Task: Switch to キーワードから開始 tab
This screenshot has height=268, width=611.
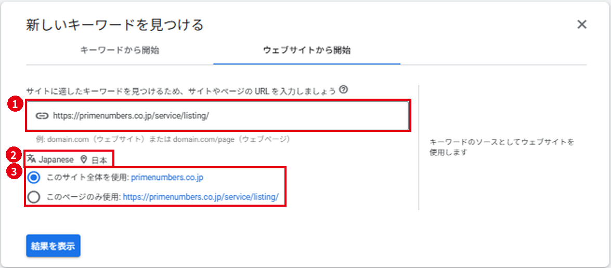Action: [x=120, y=50]
